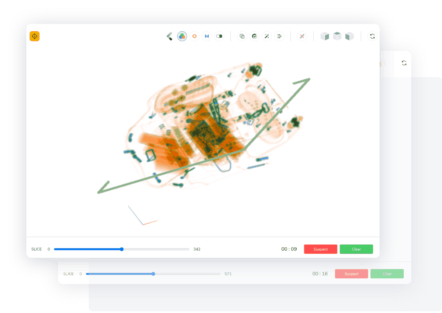Select the middle cube view orientation
This screenshot has width=442, height=313.
point(337,36)
